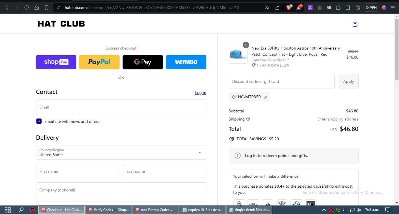Pay with Venmo

tap(186, 62)
